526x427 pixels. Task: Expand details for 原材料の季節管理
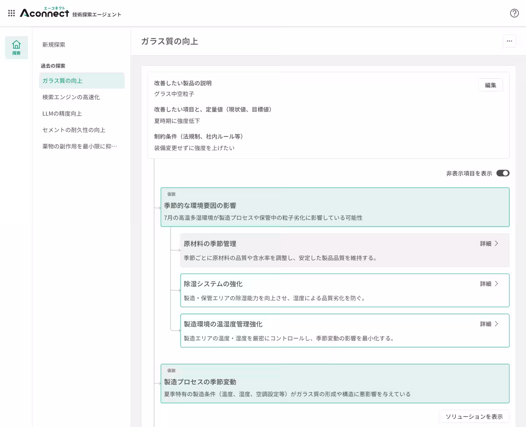(x=490, y=243)
